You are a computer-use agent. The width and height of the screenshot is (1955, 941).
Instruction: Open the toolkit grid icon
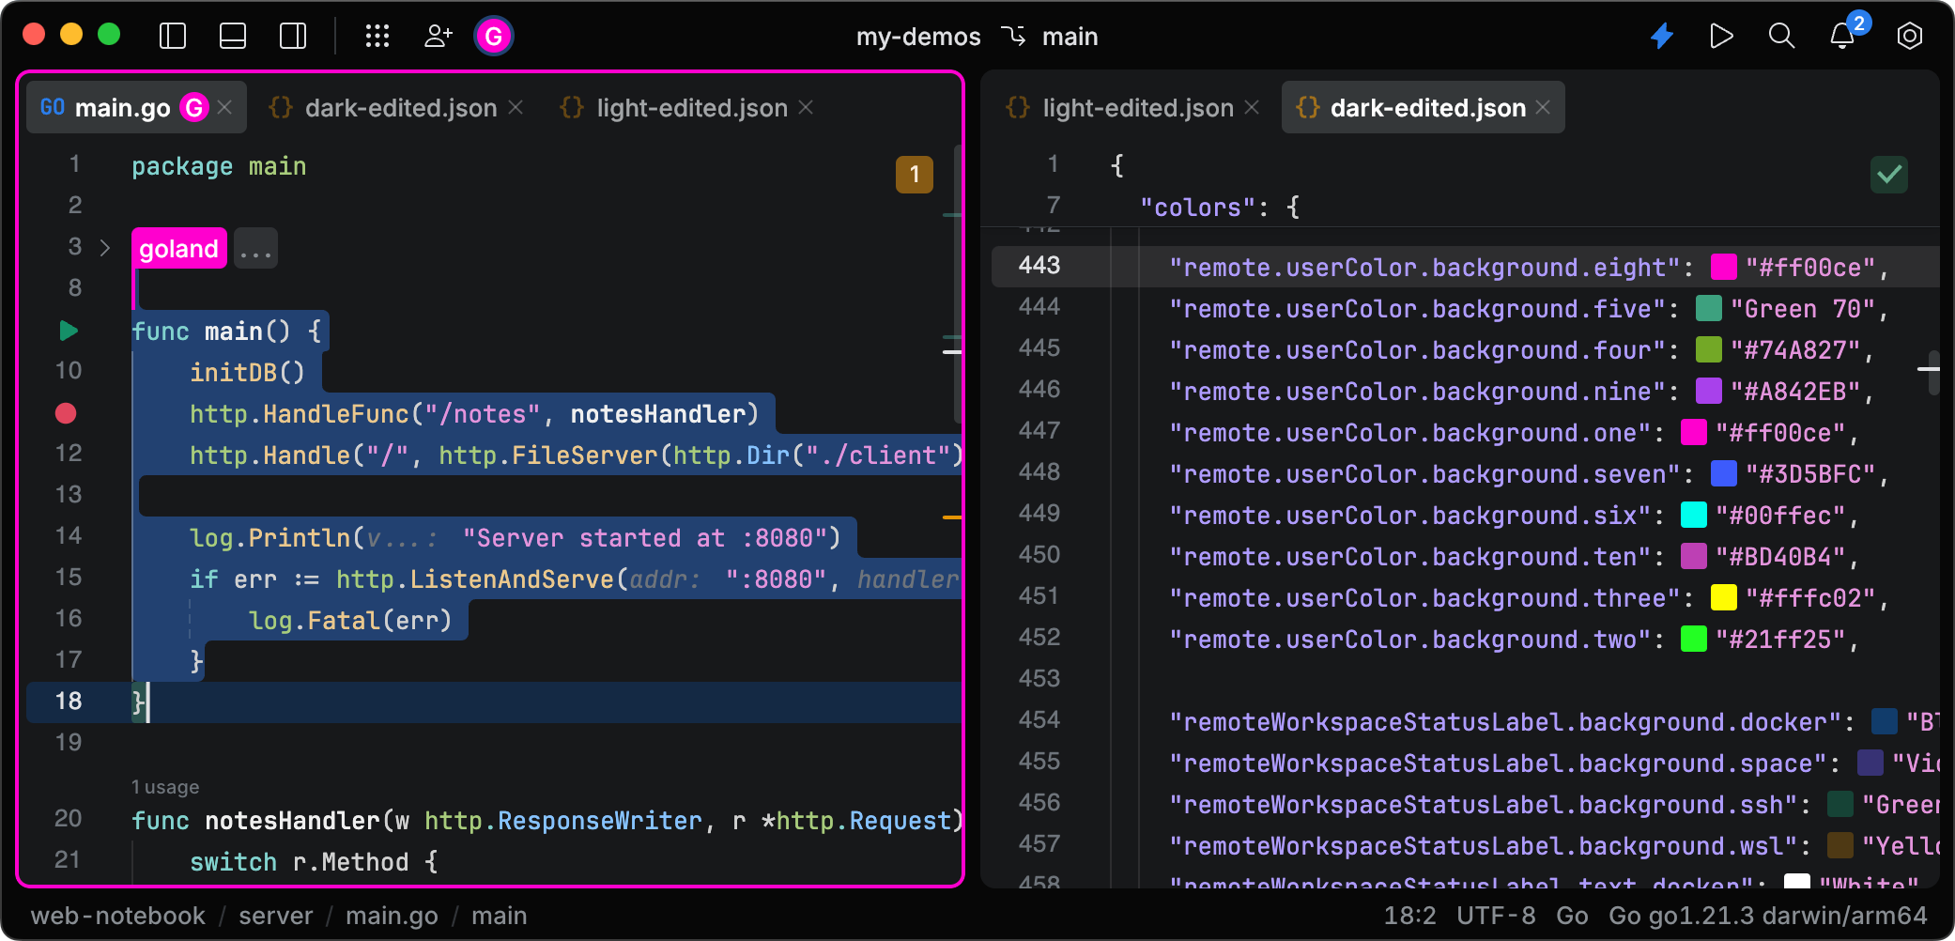click(x=377, y=37)
